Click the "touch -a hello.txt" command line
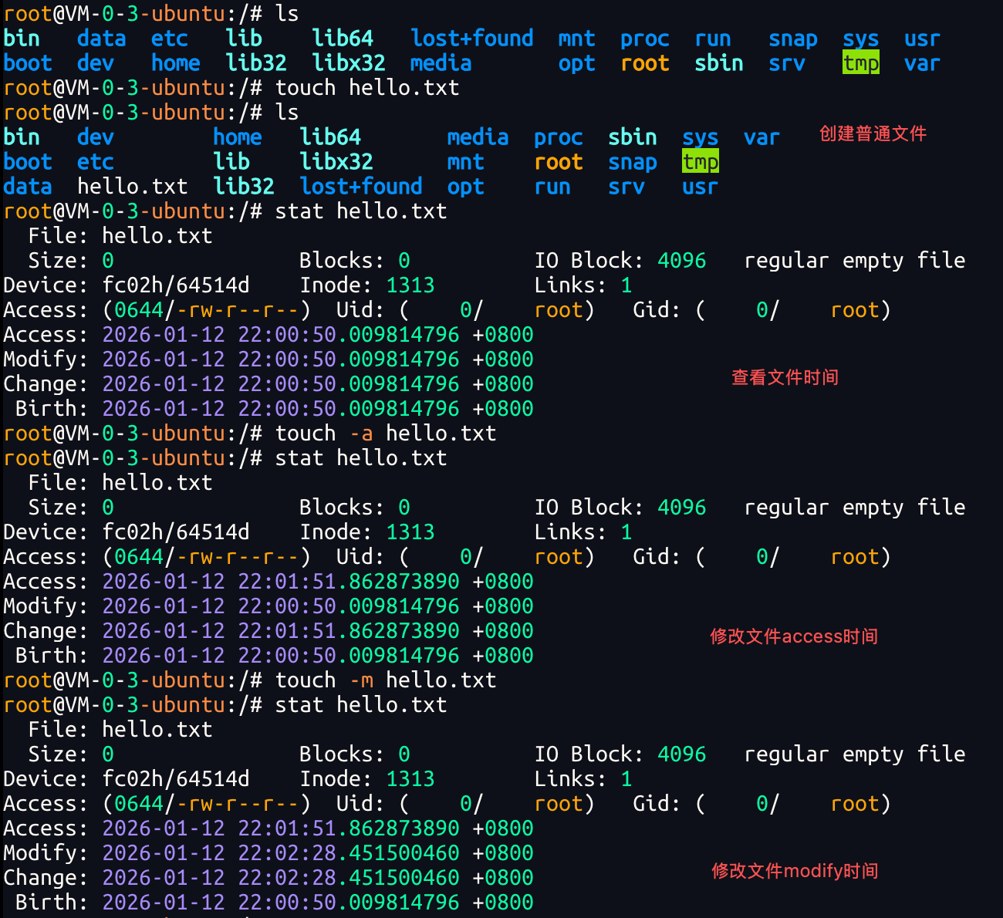 (385, 434)
